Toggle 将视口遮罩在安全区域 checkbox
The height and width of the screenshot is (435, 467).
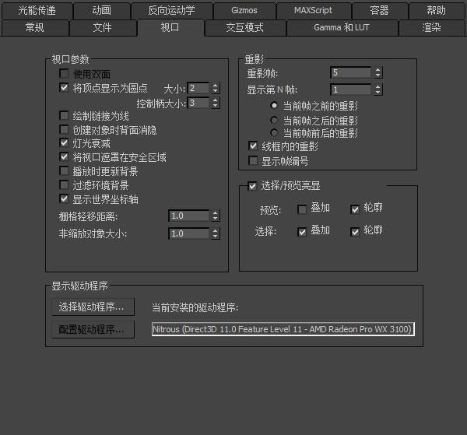pos(64,157)
